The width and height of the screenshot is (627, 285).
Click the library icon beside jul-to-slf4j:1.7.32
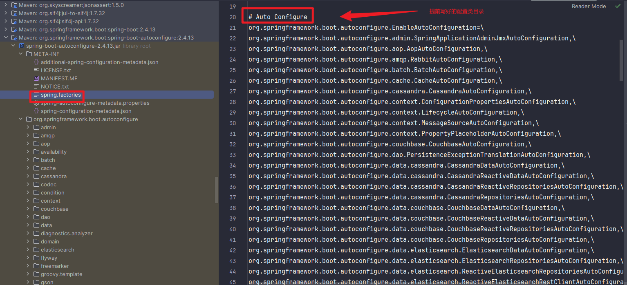14,13
